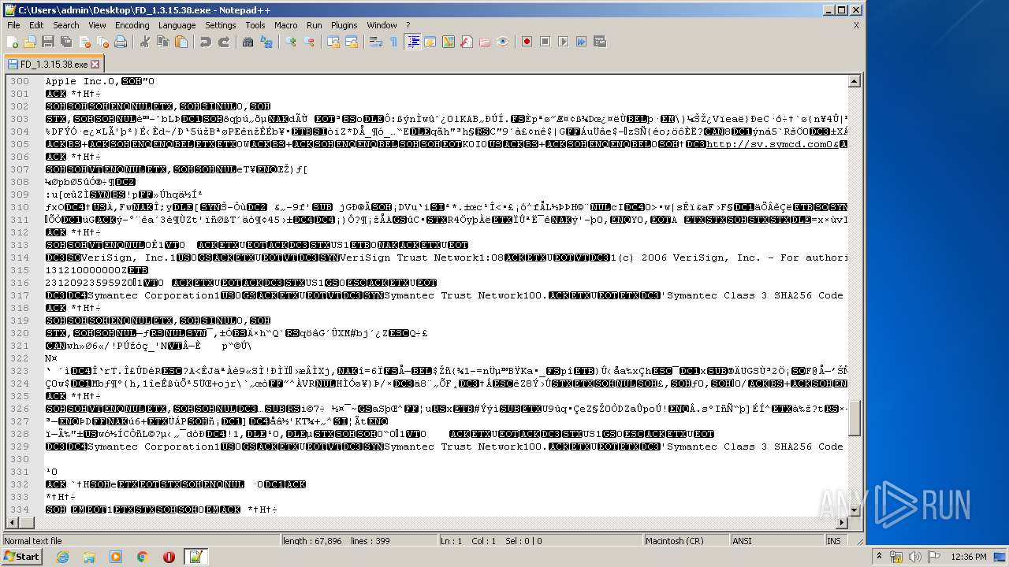Close the FD_1.3.15.38.exe tab
Viewport: 1009px width, 567px height.
(x=95, y=65)
